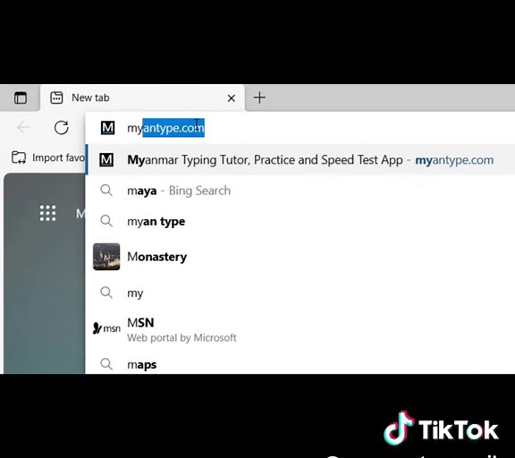Choose the maya Bing Search suggestion
The height and width of the screenshot is (458, 515).
pos(300,191)
